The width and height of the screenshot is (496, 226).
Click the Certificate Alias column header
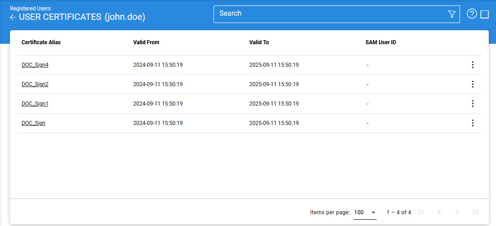pos(41,42)
